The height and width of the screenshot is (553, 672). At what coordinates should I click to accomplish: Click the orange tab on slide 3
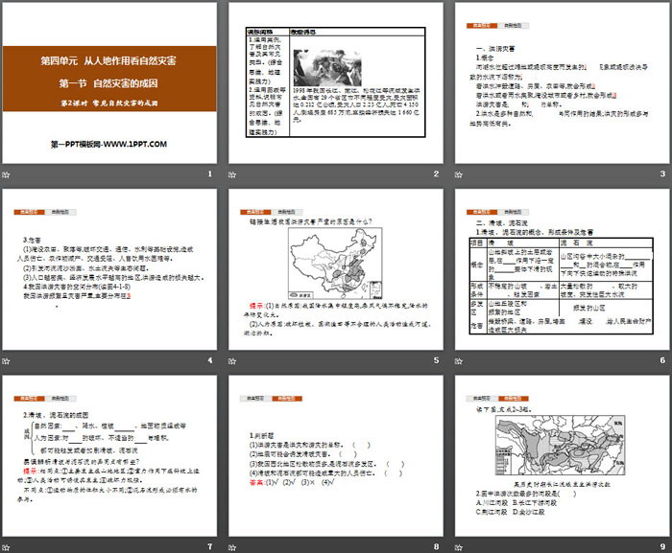[482, 26]
